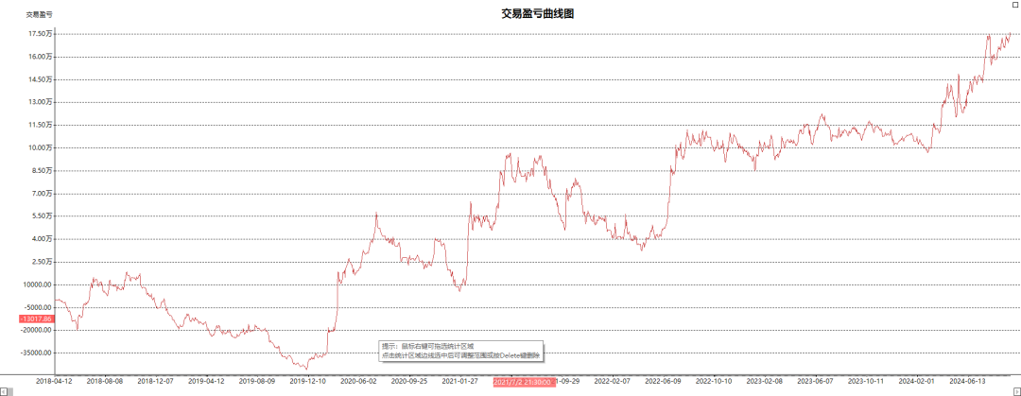Select the 2023-06-07 date on x-axis
Viewport: 1021px width, 396px height.
point(815,381)
